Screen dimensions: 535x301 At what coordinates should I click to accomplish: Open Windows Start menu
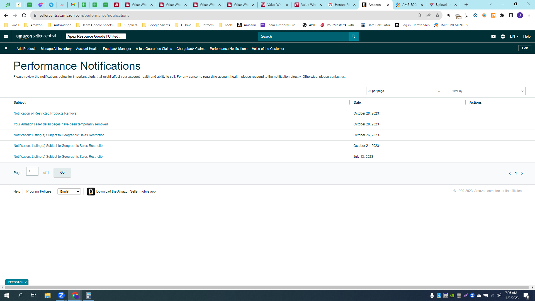point(7,295)
